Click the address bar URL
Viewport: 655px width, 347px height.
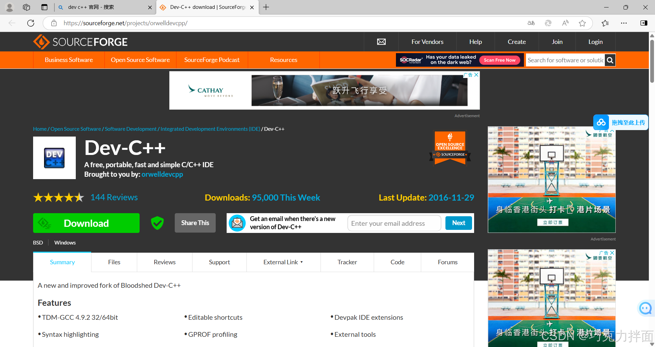[x=126, y=23]
